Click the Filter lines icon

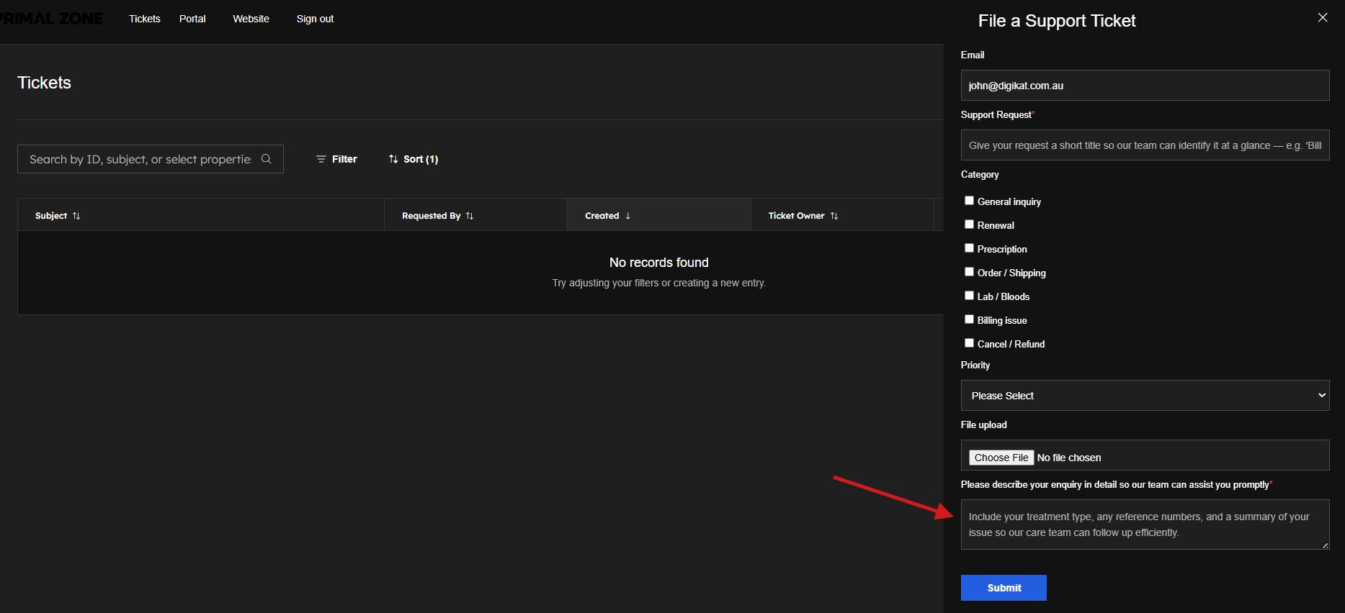pos(321,159)
